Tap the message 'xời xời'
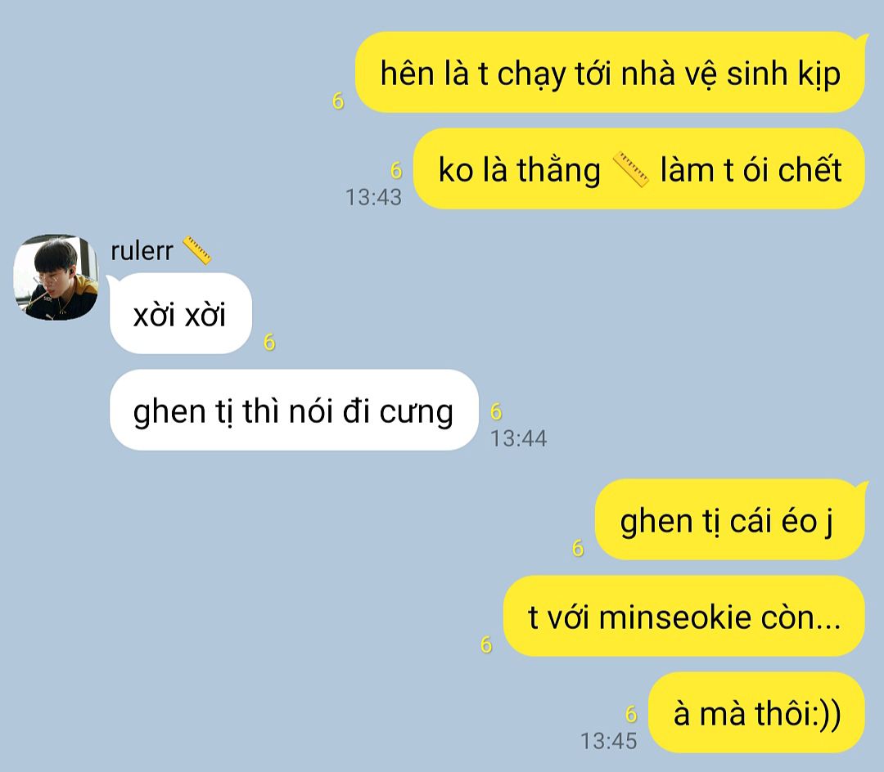This screenshot has width=884, height=772. [x=180, y=314]
